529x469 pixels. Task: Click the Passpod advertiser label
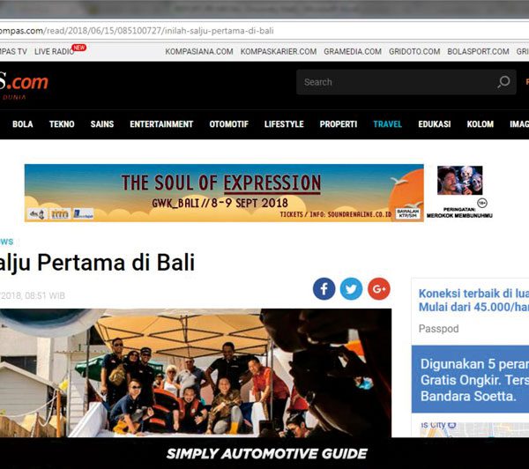438,329
